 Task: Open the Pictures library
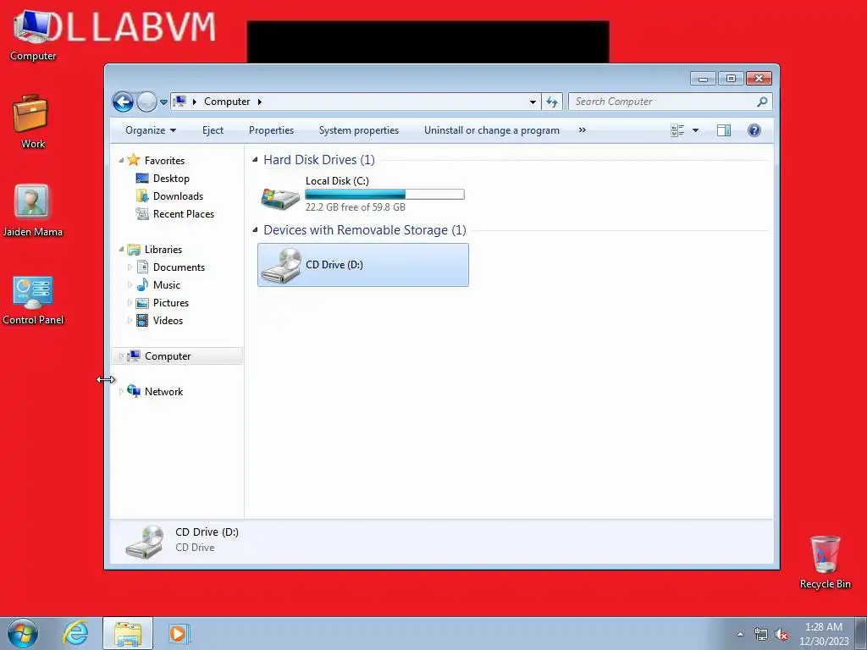[171, 303]
